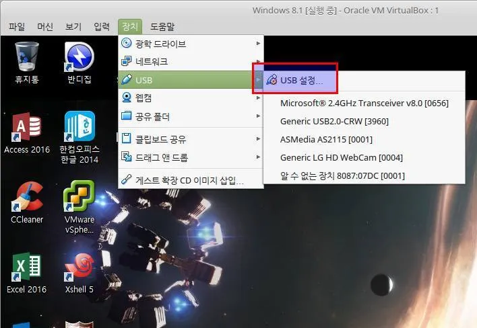The width and height of the screenshot is (477, 328).
Task: Select 클립보드 공유 menu entry
Action: (191, 139)
